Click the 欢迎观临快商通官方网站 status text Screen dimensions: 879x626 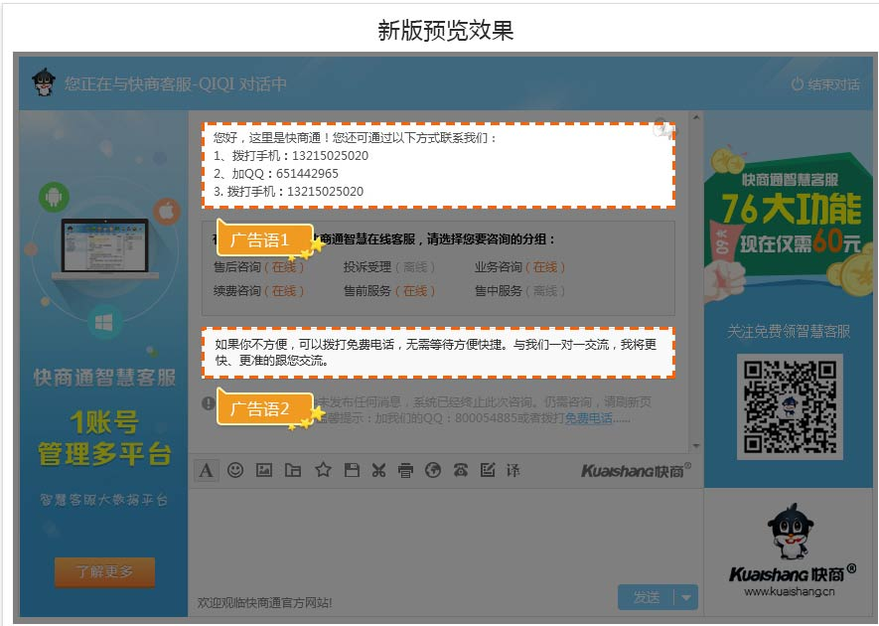coord(264,602)
